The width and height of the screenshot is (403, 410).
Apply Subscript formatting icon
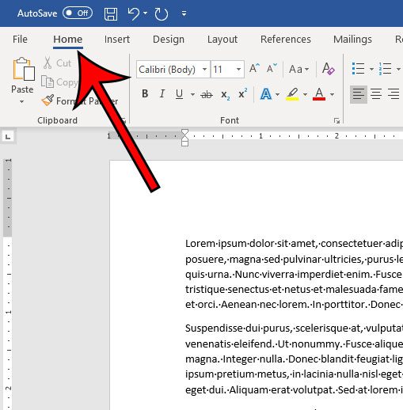pos(225,94)
